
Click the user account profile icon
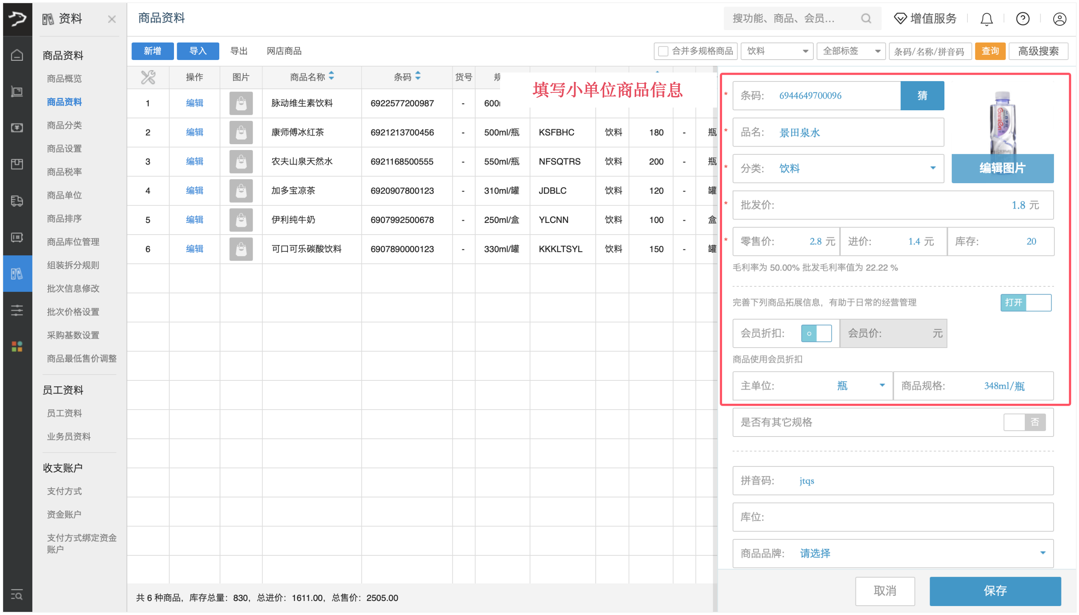pos(1059,19)
